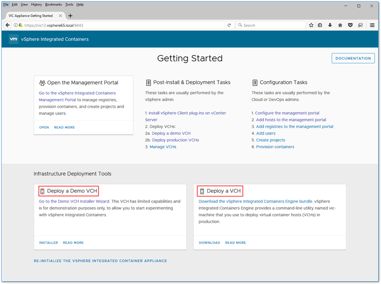
Task: Open Configure the management portal link
Action: click(x=287, y=113)
